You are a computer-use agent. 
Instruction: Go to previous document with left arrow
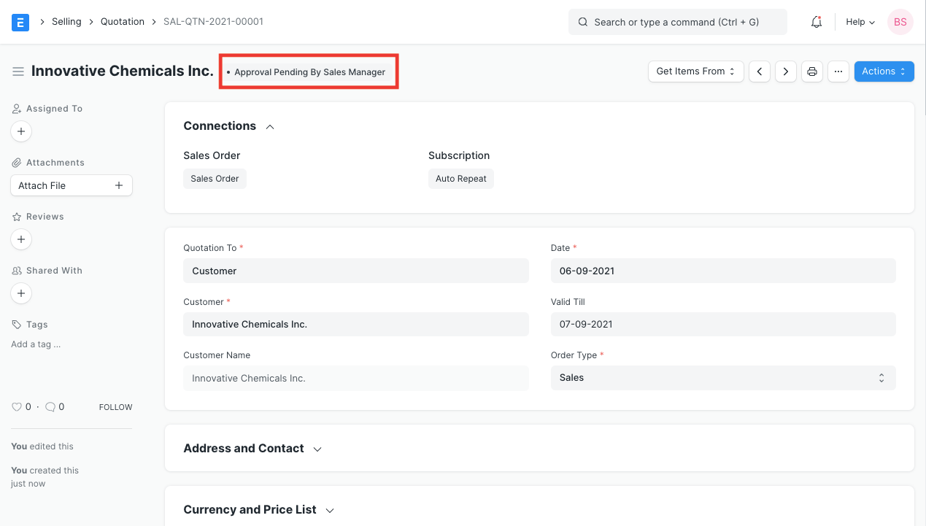pyautogui.click(x=760, y=71)
